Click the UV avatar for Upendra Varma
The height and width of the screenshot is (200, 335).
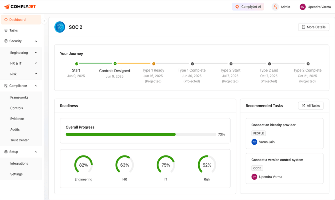(x=303, y=7)
